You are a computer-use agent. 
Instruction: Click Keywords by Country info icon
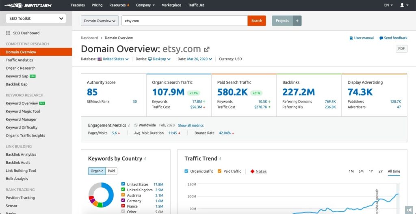[145, 158]
